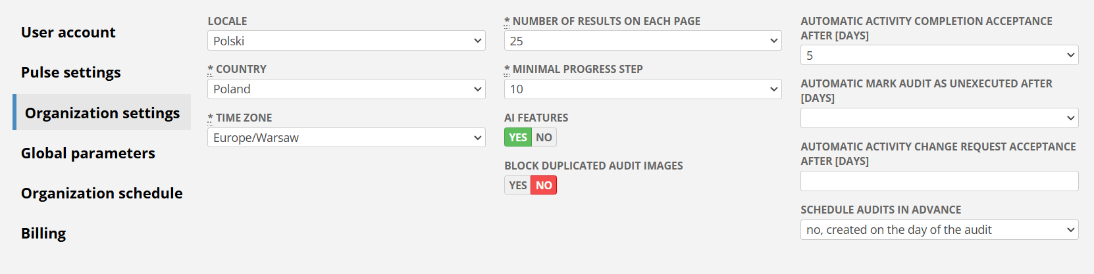Image resolution: width=1094 pixels, height=274 pixels.
Task: Open automatic activity completion acceptance days dropdown
Action: click(x=939, y=55)
